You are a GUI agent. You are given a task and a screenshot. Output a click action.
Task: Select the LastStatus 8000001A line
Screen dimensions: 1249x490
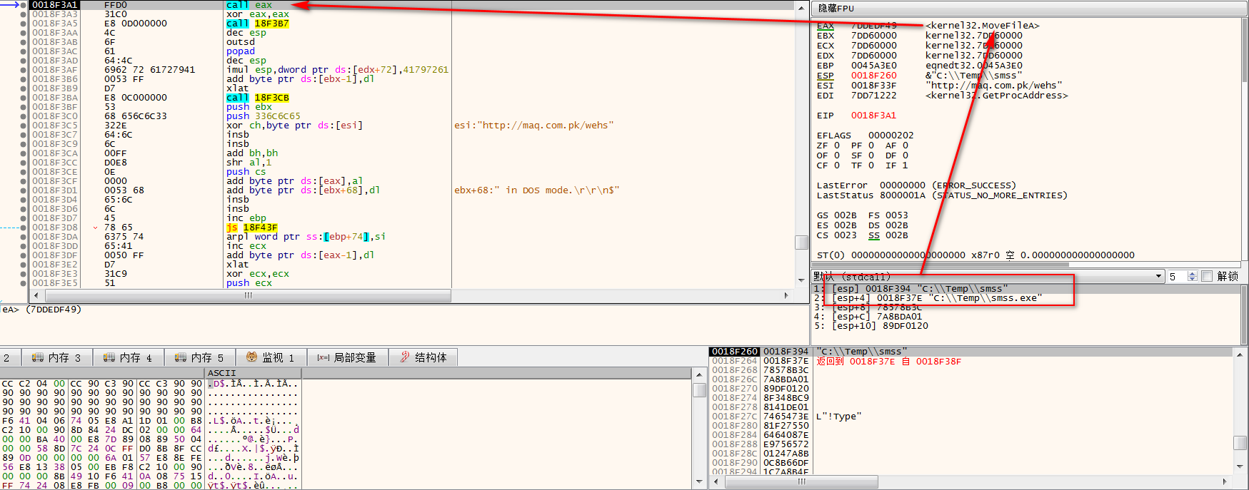pos(942,195)
